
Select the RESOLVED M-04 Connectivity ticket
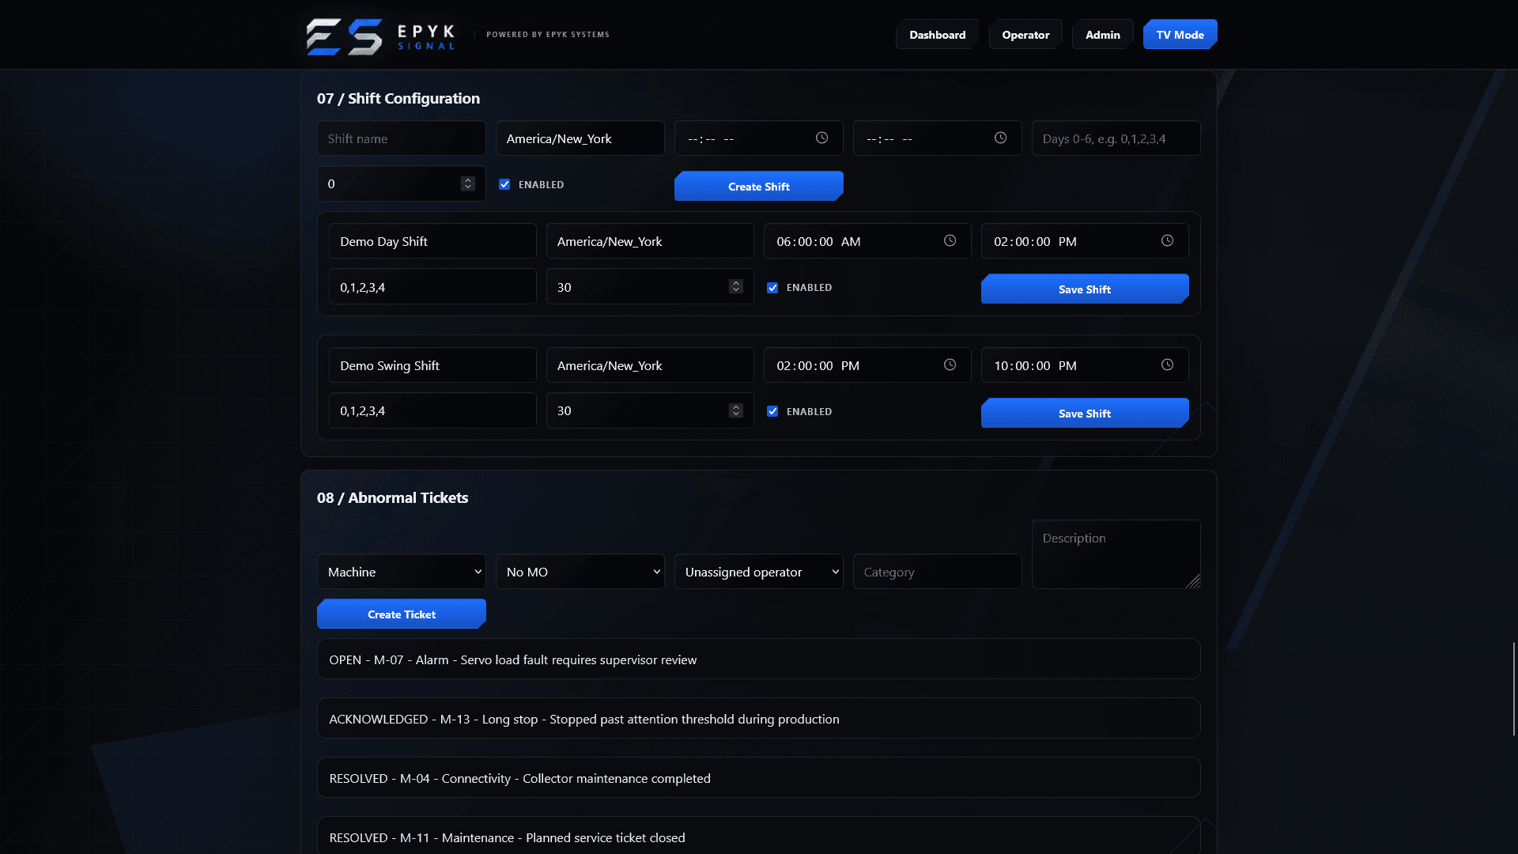tap(759, 777)
